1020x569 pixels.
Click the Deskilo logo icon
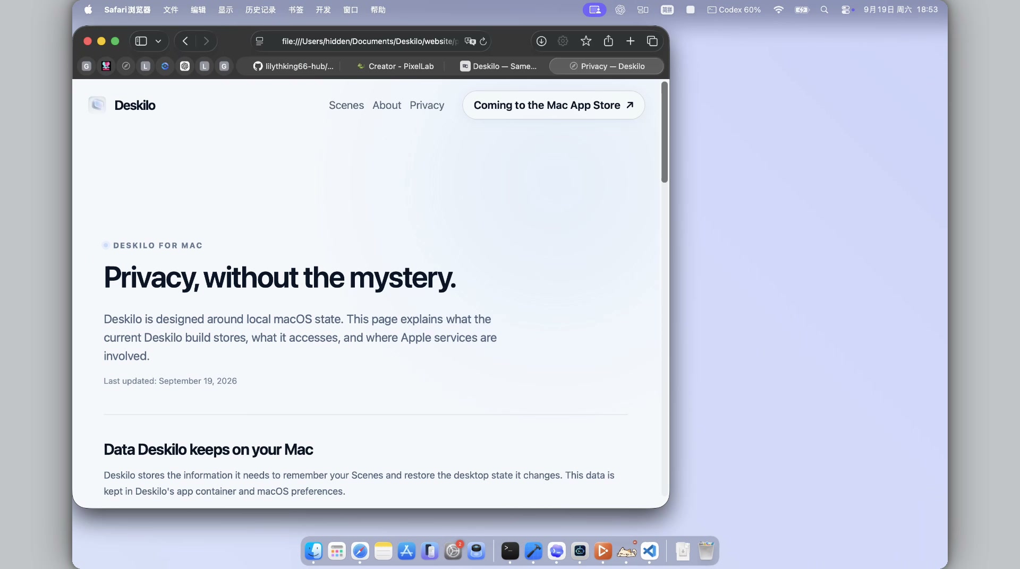coord(97,105)
